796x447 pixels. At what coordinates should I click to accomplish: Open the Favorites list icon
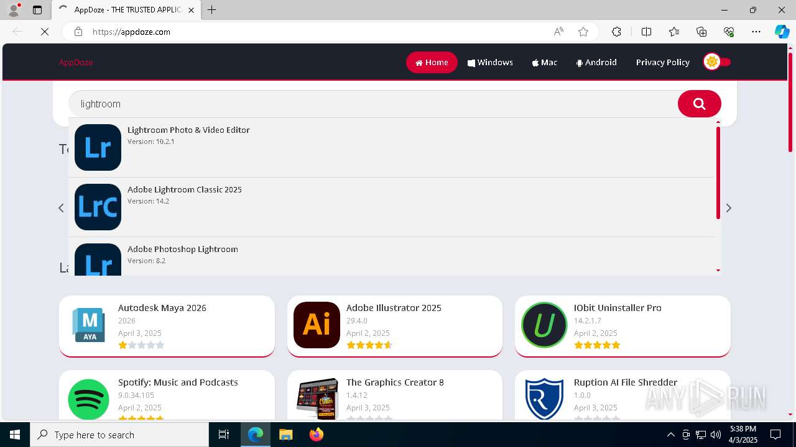pyautogui.click(x=674, y=32)
